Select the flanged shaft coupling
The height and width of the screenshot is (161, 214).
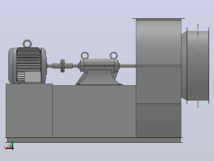[63, 66]
